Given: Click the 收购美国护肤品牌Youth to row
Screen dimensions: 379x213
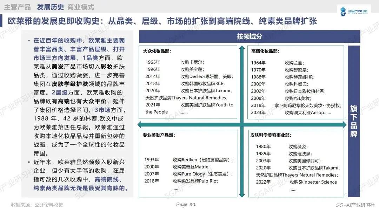Looking at the screenshot, I should click(x=189, y=105).
